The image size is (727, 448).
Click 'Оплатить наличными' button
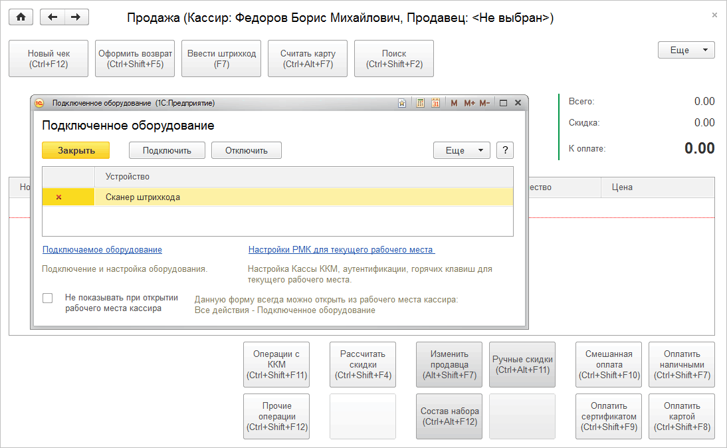(x=682, y=364)
